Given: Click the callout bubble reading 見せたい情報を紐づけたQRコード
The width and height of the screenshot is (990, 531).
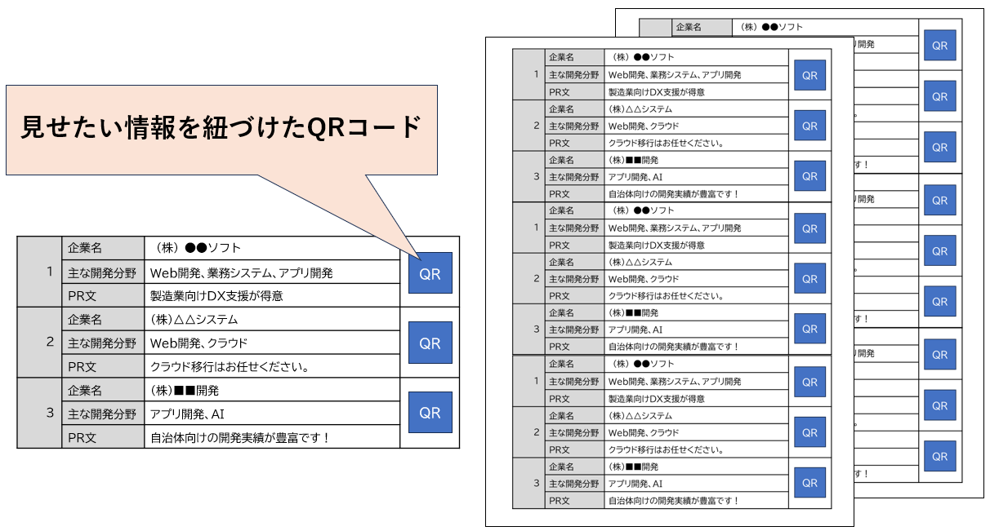Looking at the screenshot, I should (221, 129).
